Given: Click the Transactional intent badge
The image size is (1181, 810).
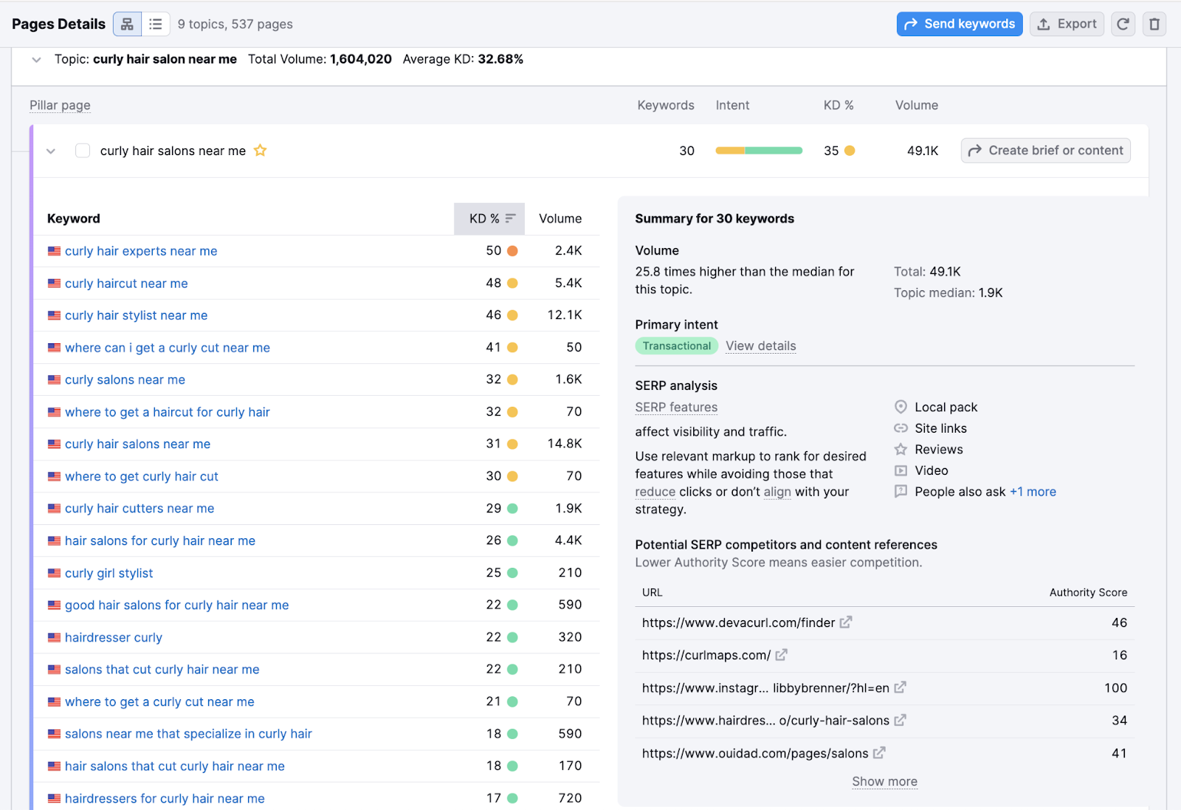Looking at the screenshot, I should 676,346.
